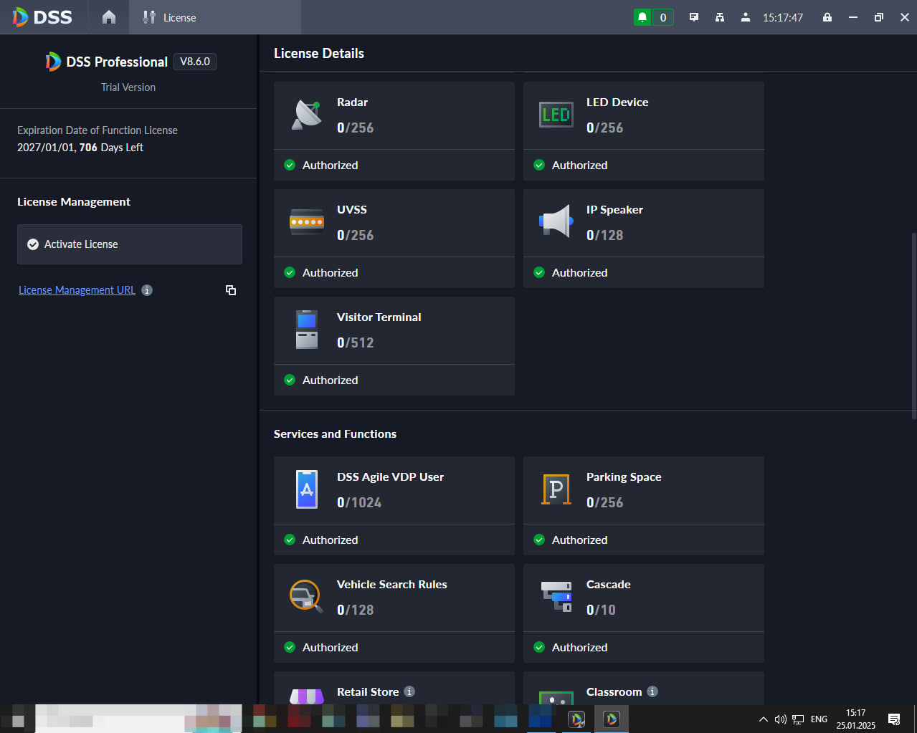Open the message panel icon in top bar
The image size is (917, 733).
694,17
